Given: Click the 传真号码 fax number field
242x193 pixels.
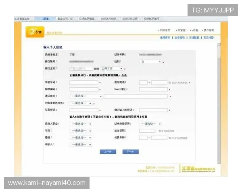Looking at the screenshot, I should (x=159, y=138).
